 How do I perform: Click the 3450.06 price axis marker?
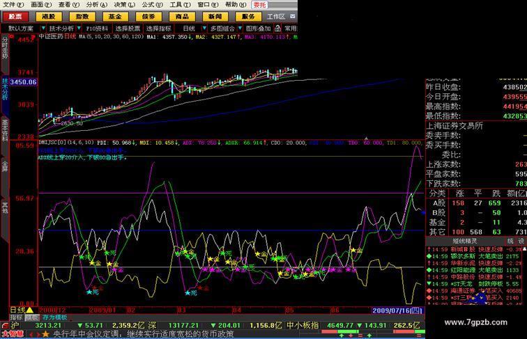(x=23, y=82)
